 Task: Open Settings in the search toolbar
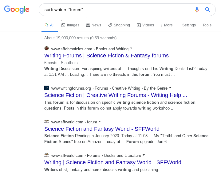tap(189, 25)
